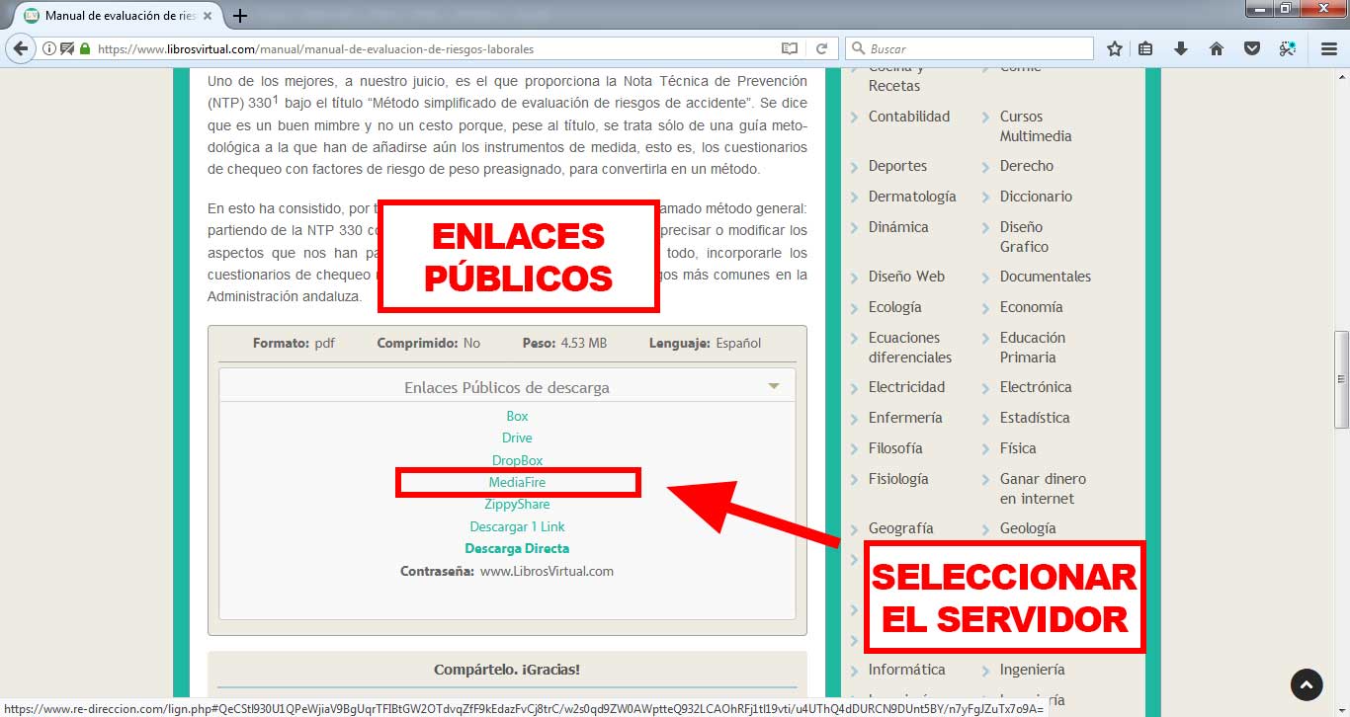
Task: Click the vertical scrollbar thumb
Action: pos(1341,379)
